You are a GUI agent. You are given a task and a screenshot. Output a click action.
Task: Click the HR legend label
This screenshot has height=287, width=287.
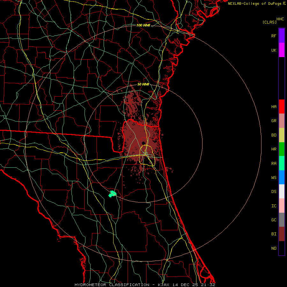(x=274, y=149)
